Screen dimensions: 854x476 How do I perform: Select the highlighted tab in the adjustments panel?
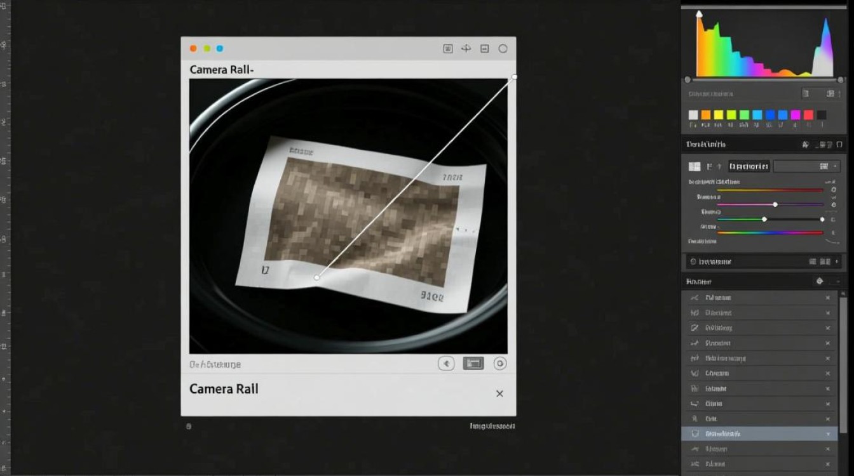749,166
